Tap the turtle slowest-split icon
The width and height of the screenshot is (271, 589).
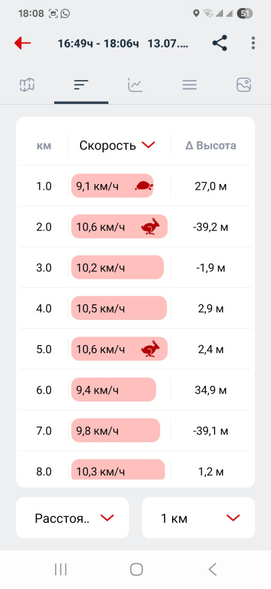144,185
